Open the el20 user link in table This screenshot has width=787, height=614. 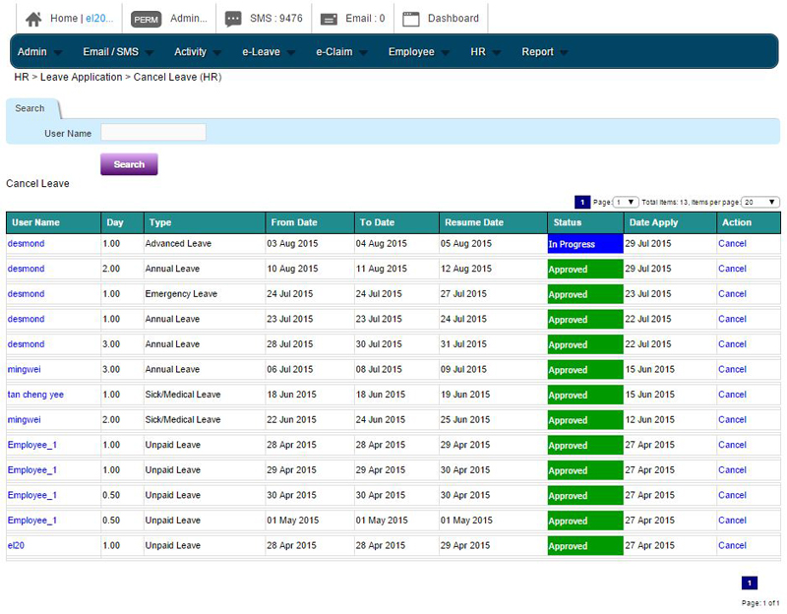pos(16,545)
